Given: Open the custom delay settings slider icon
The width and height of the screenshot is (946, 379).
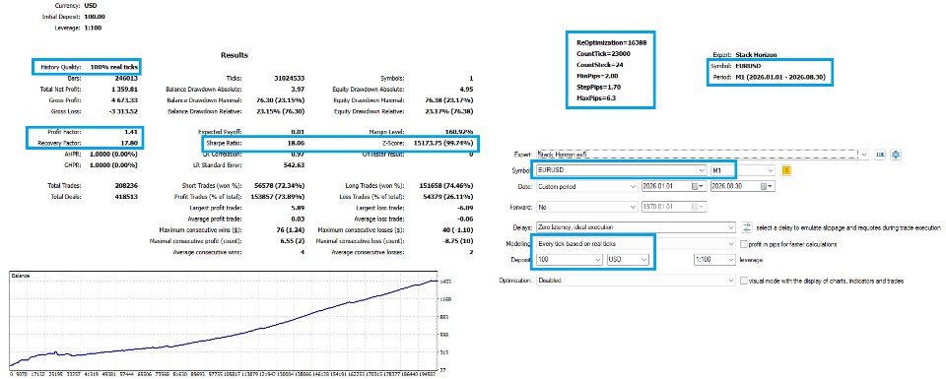Looking at the screenshot, I should (x=747, y=227).
